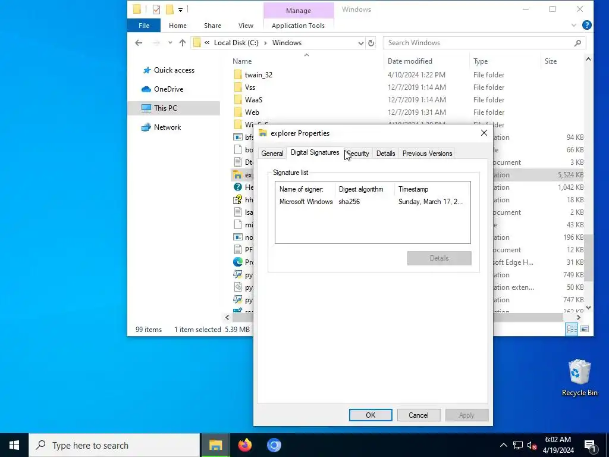
Task: Sort by Date modified column header
Action: 426,61
